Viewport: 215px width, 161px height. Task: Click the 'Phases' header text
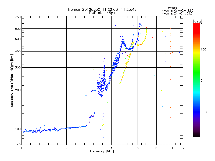pyautogui.click(x=172, y=8)
